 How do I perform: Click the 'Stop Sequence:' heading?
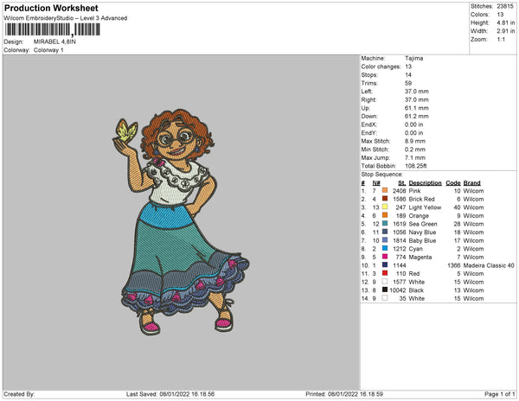382,175
